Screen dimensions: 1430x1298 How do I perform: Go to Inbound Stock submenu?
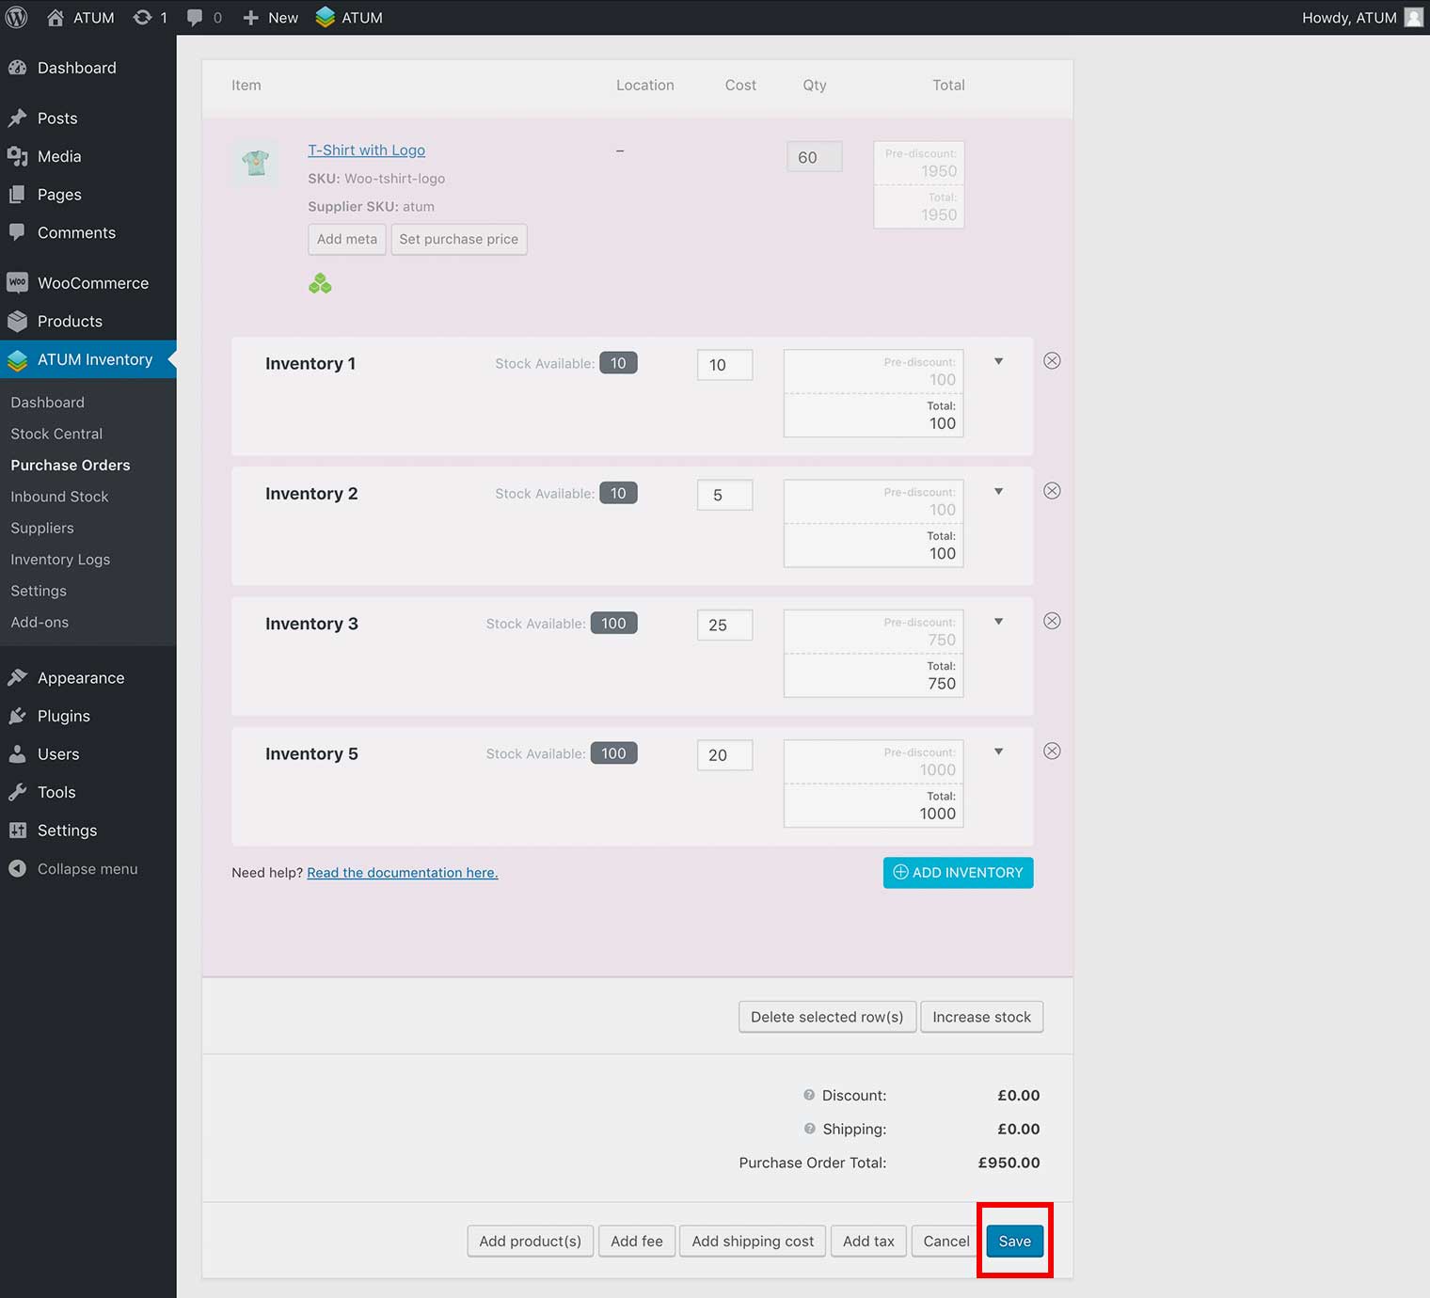(x=59, y=497)
